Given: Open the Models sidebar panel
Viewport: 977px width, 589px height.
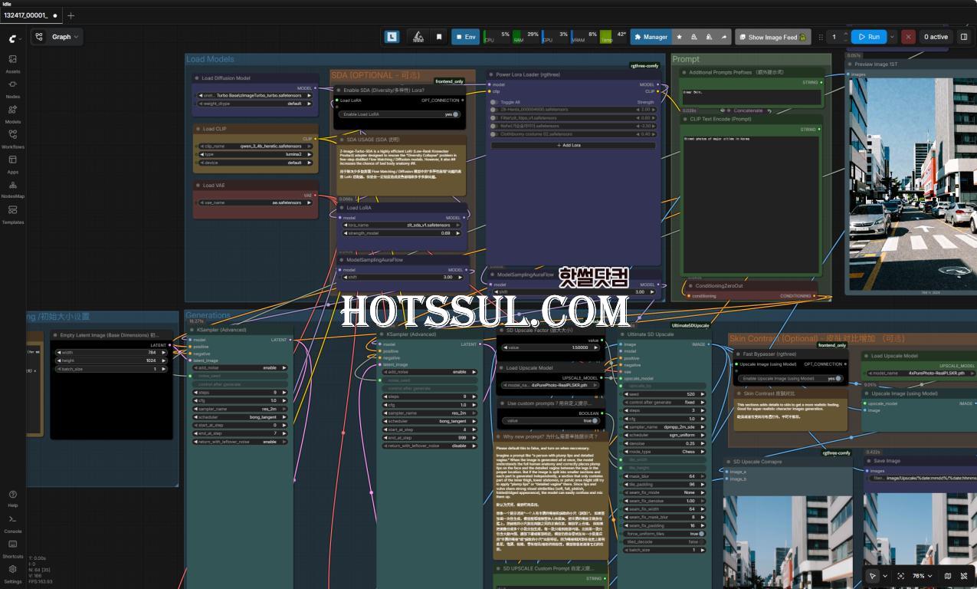Looking at the screenshot, I should (x=12, y=114).
